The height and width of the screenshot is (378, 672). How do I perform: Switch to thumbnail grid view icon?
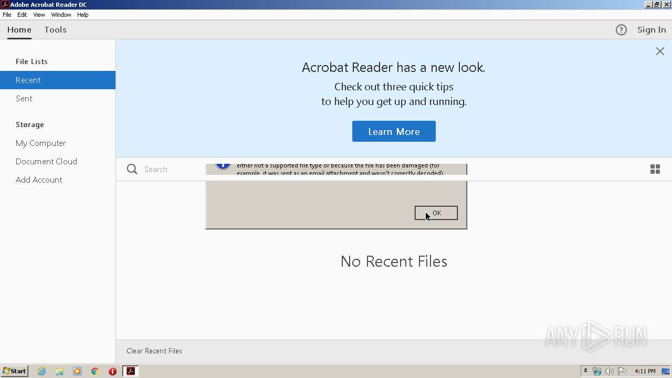pyautogui.click(x=655, y=169)
